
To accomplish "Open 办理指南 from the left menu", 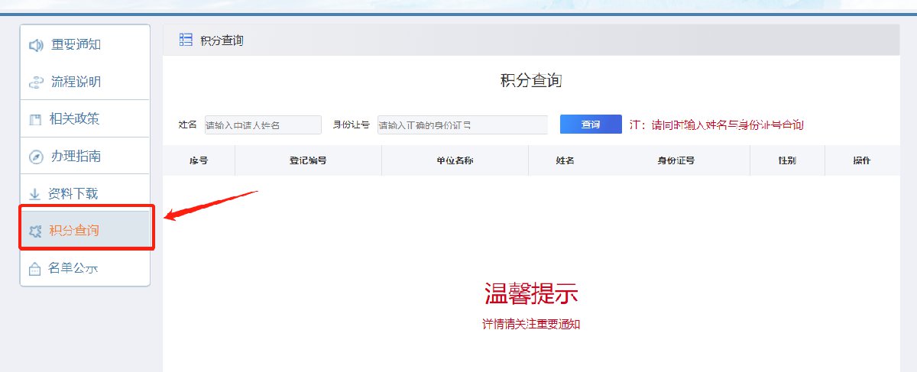I will point(76,156).
